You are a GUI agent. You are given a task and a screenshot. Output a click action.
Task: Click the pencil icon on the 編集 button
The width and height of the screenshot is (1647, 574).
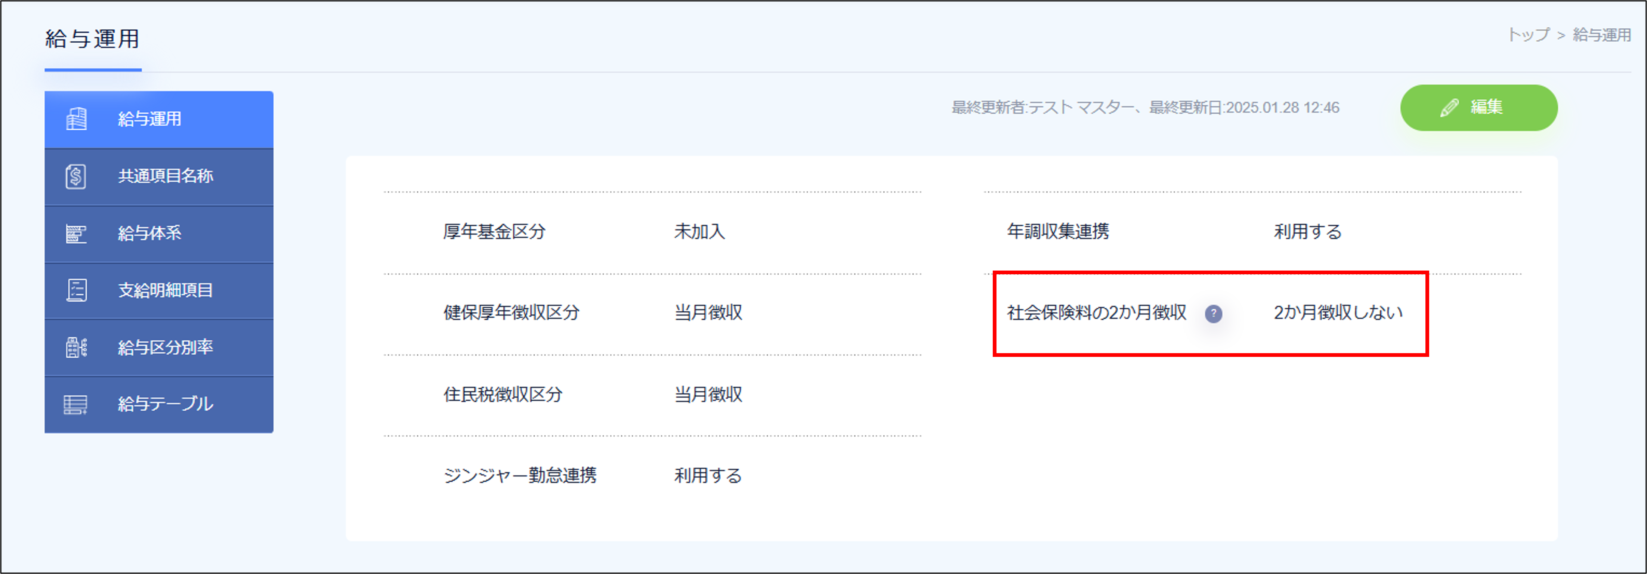coord(1449,107)
